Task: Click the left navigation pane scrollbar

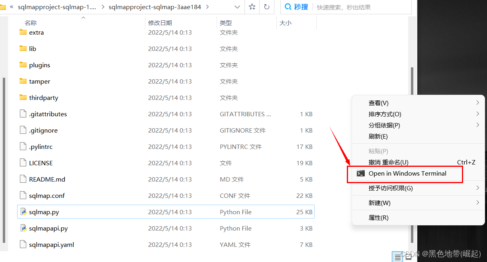Action: 4,160
